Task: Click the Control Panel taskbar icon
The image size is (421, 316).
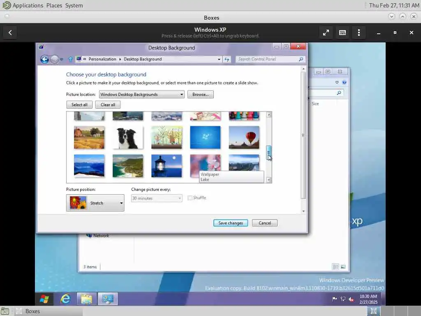Action: click(108, 299)
